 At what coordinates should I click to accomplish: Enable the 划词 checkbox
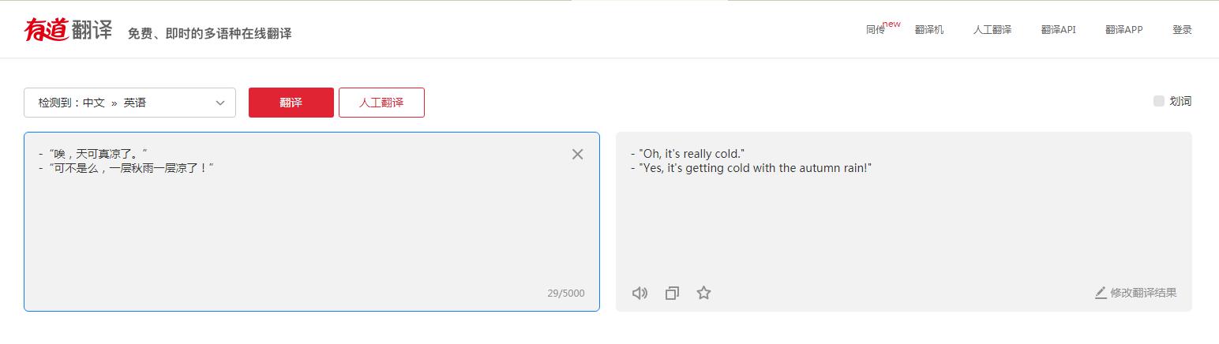(1159, 101)
